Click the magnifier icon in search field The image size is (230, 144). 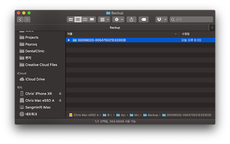coord(173,20)
